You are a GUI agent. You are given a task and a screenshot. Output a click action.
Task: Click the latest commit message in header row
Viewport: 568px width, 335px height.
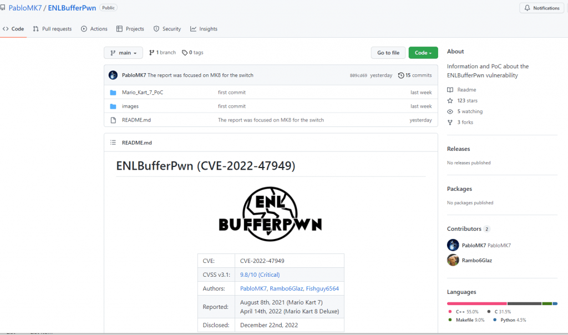200,75
